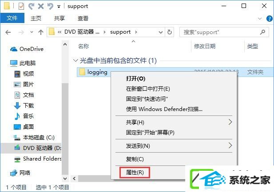Open the 文件 menu tab

click(x=12, y=18)
